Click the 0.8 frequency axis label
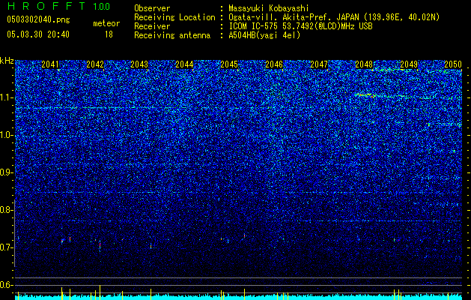Screen dimensions: 471x300 (7, 210)
